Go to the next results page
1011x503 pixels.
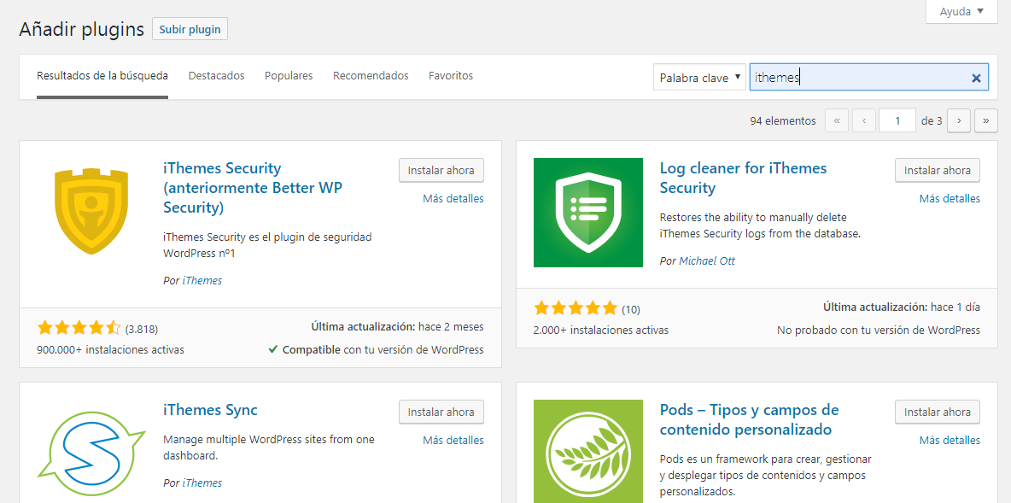pos(959,120)
